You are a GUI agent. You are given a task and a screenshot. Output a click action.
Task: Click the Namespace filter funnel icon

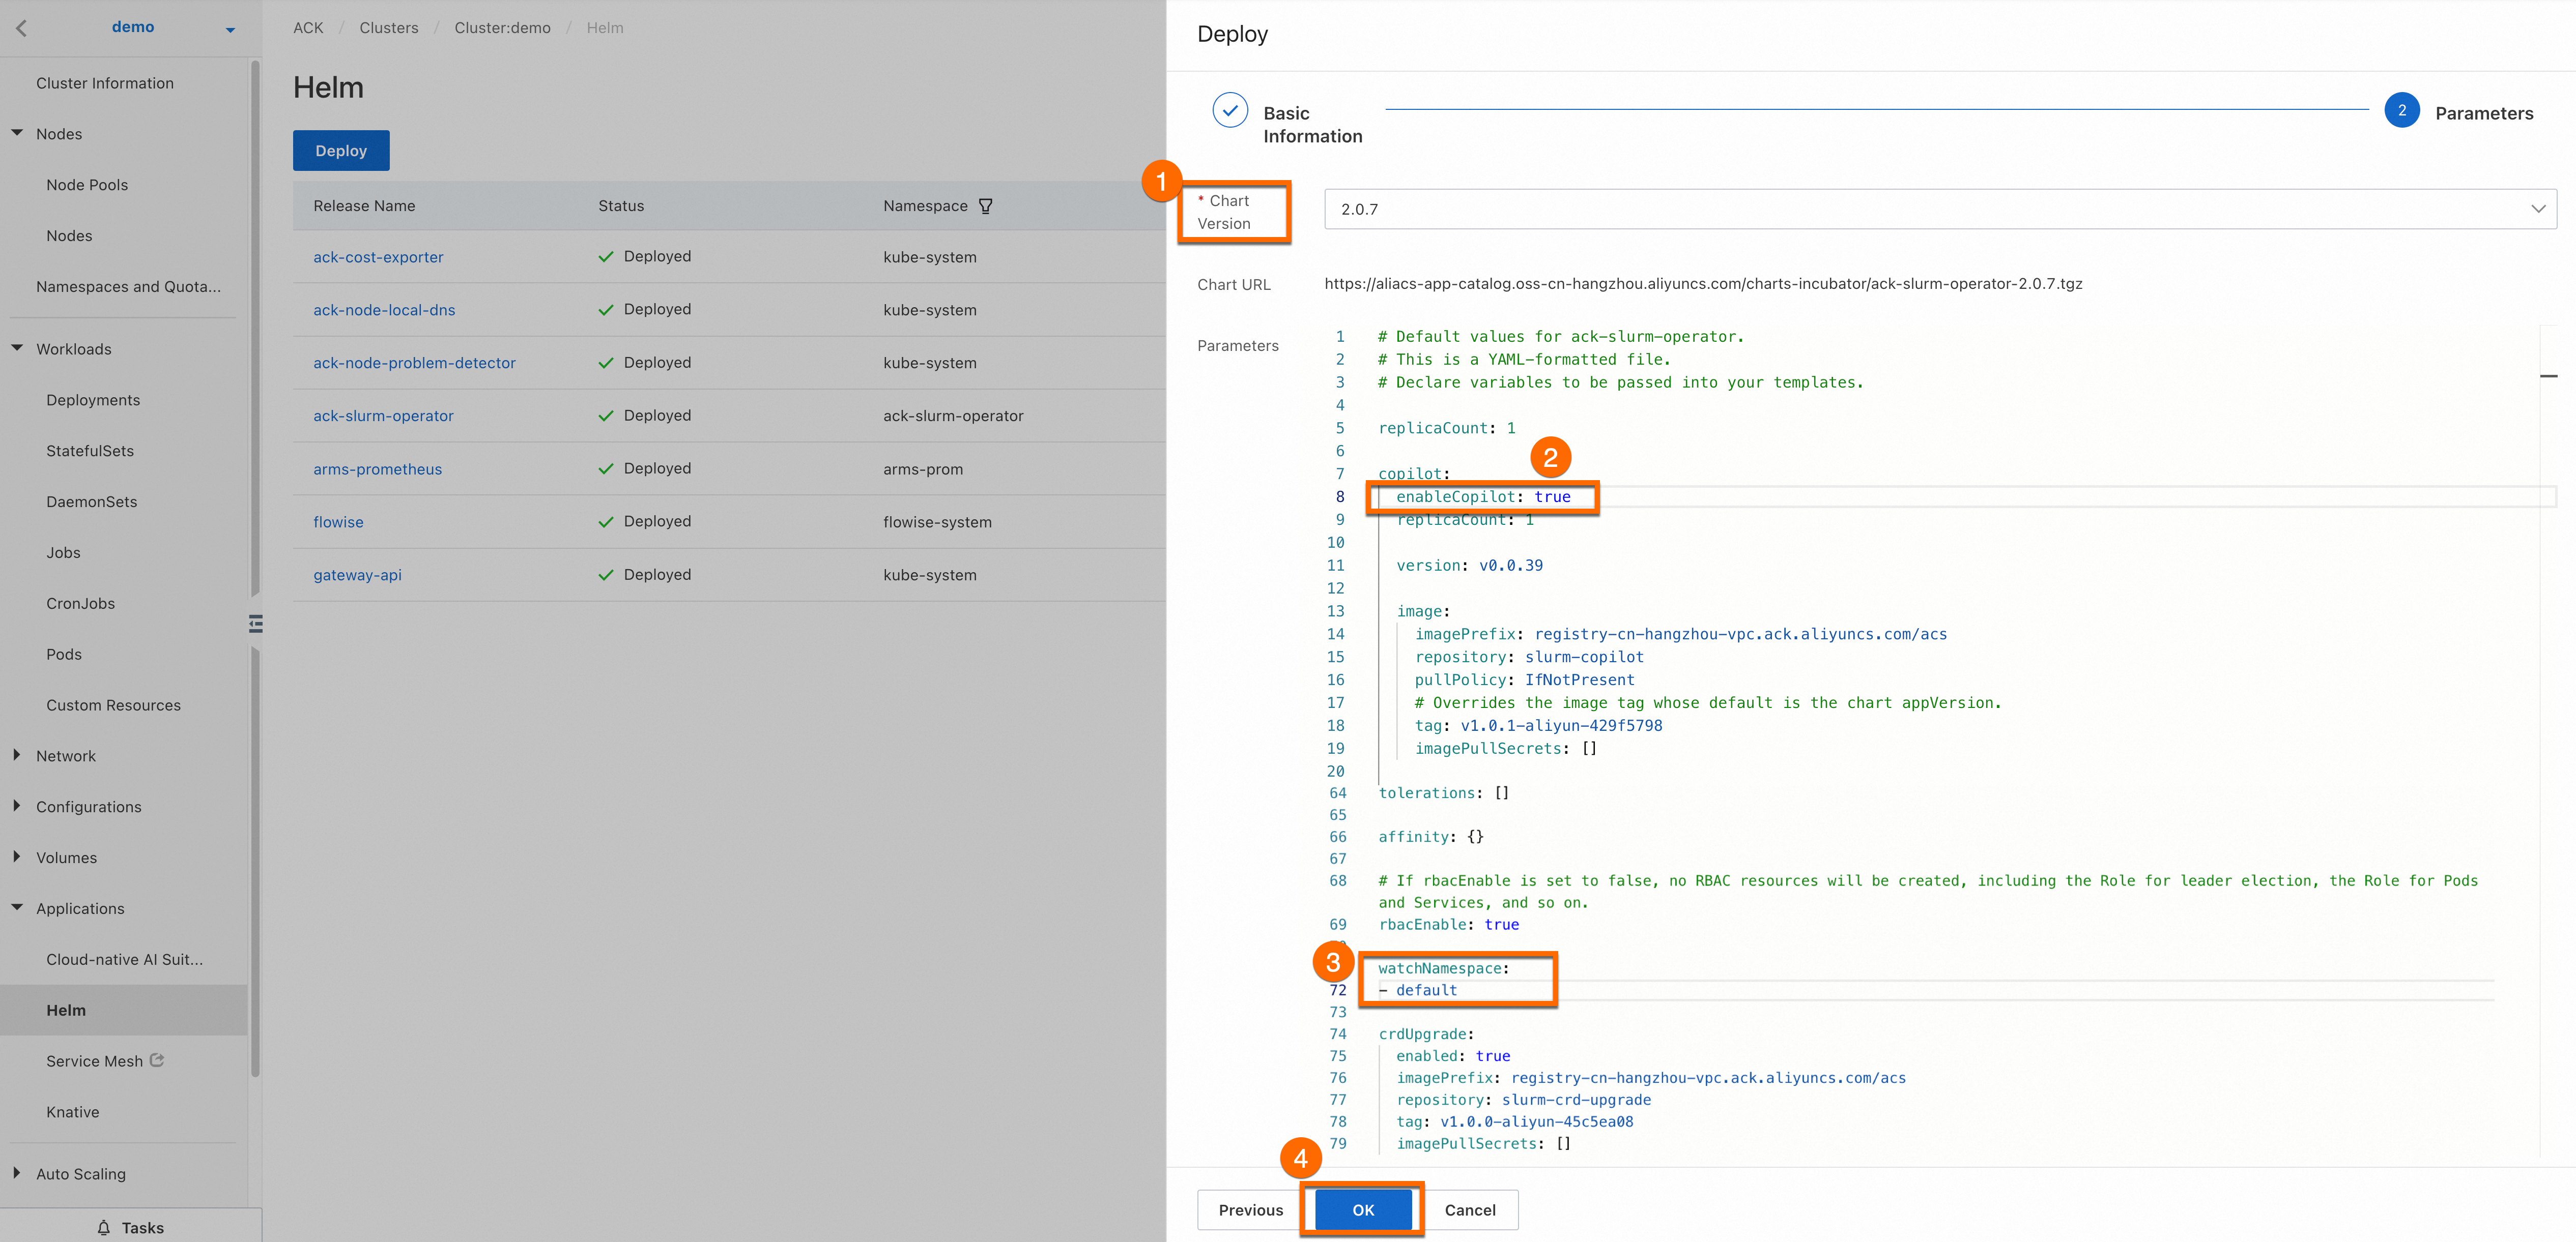(985, 206)
